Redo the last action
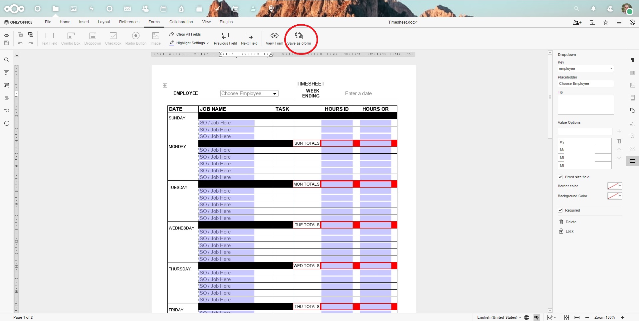The width and height of the screenshot is (639, 321). click(x=31, y=43)
